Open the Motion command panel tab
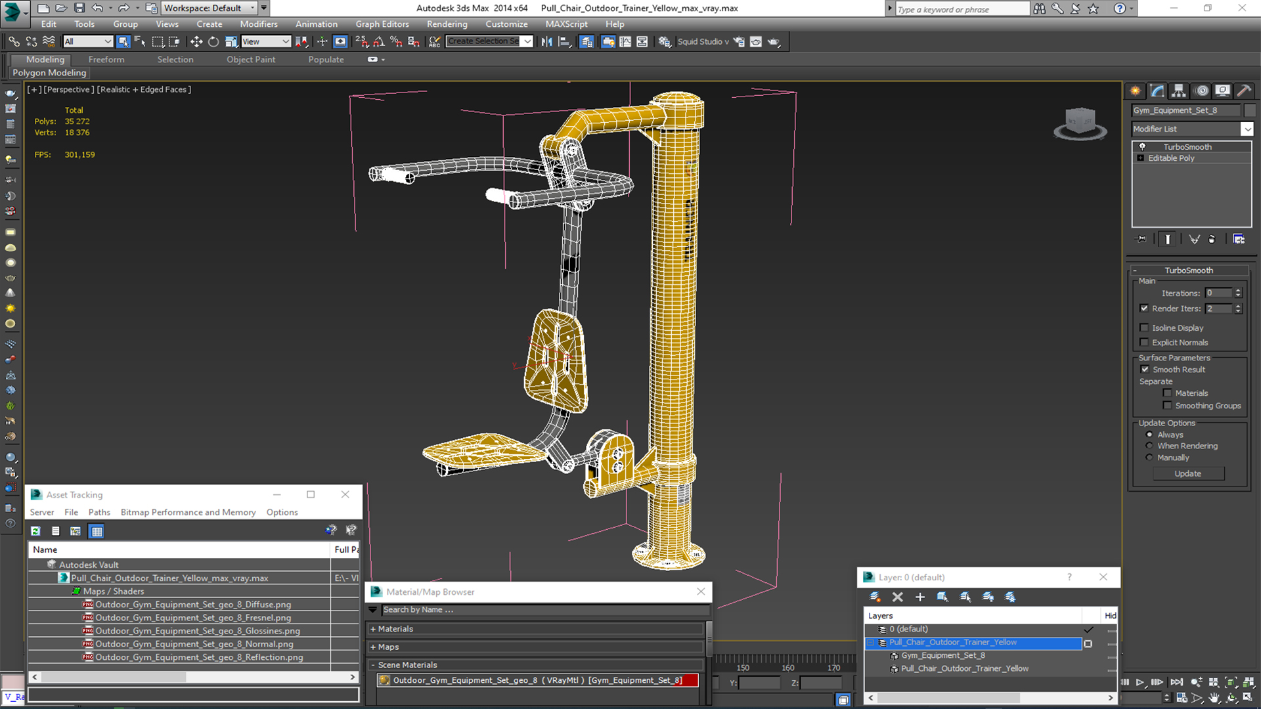This screenshot has height=709, width=1261. click(x=1201, y=91)
